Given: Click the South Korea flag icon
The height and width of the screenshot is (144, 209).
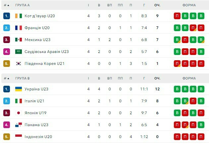Looking at the screenshot, I should tap(19, 64).
